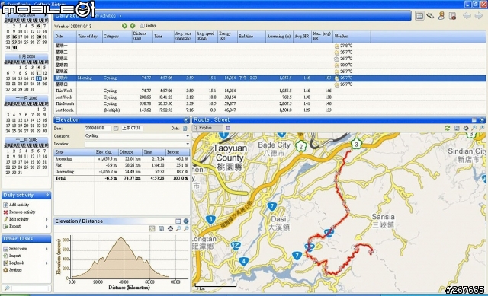Screen dimensions: 488x296
Task: Click the search field at bottom left
Action: 30,288
